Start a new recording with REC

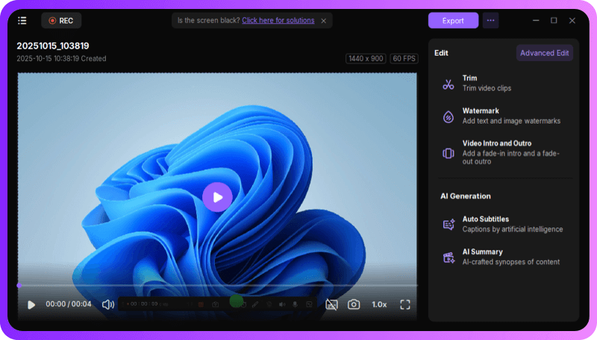(61, 21)
